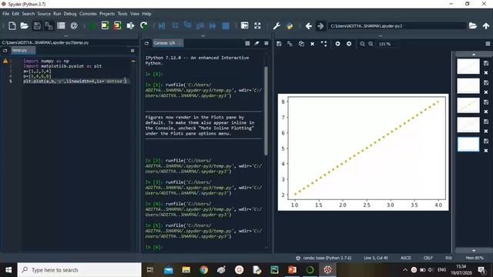Show the previous plot arrow icon

(x=337, y=44)
